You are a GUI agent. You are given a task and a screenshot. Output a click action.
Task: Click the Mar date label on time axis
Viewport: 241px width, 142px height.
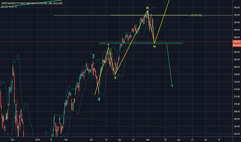click(x=92, y=140)
